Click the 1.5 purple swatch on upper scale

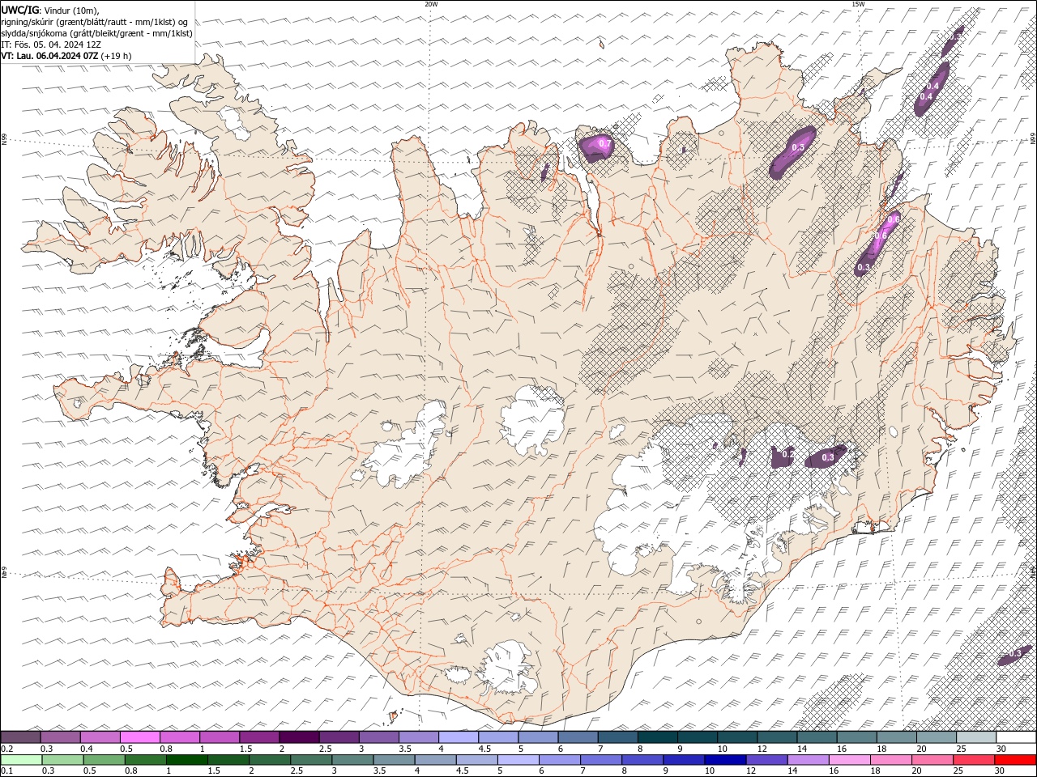[259, 737]
